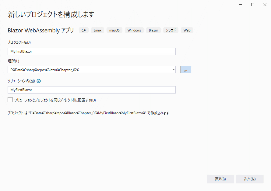The image size is (271, 191).
Task: Select the Blazor framework tag
Action: [153, 30]
